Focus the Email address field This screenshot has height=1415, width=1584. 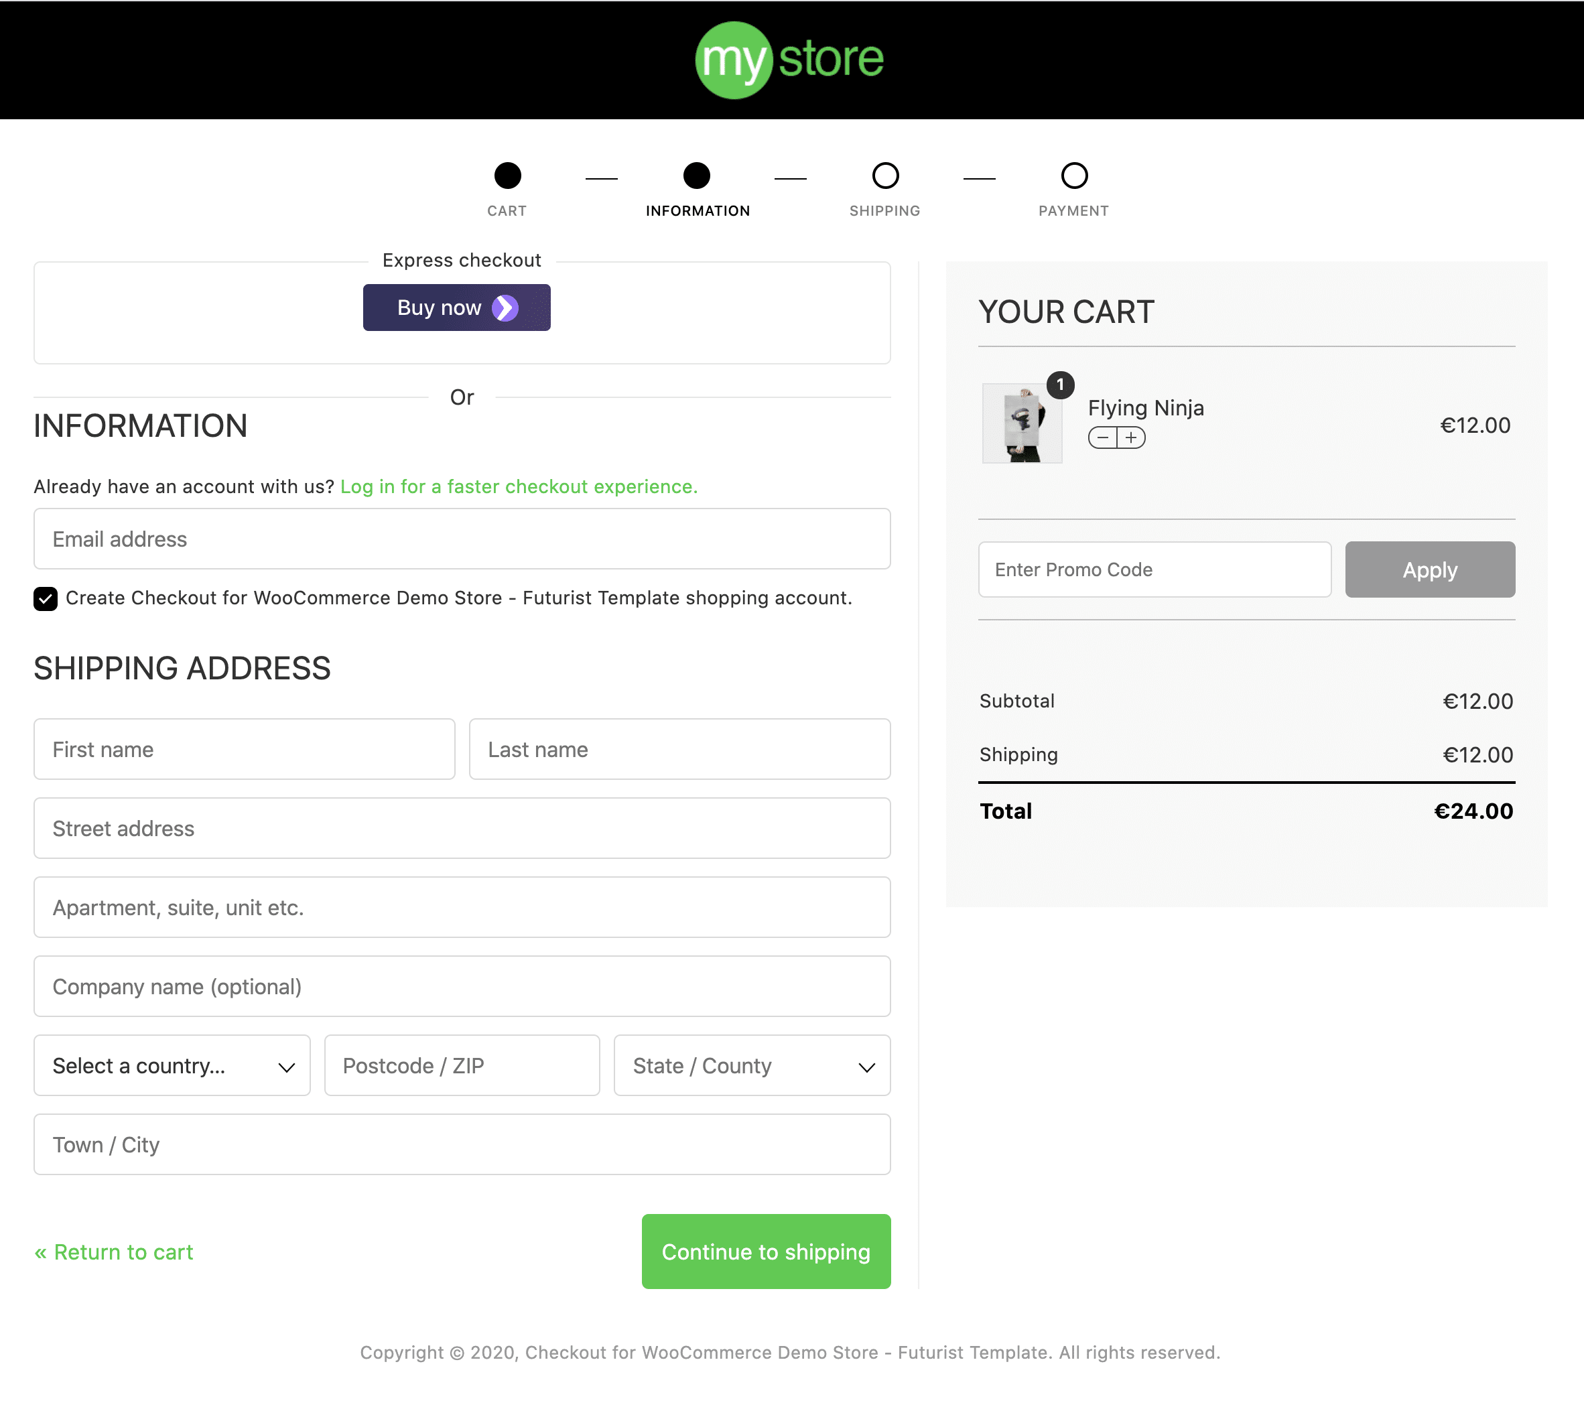pyautogui.click(x=462, y=539)
